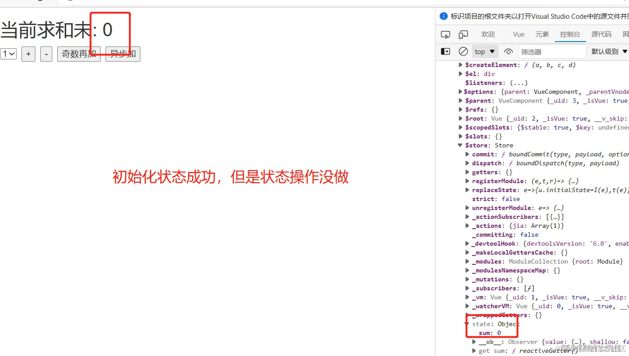Viewport: 629px width, 356px height.
Task: Select the inspect element picker icon
Action: tap(445, 34)
